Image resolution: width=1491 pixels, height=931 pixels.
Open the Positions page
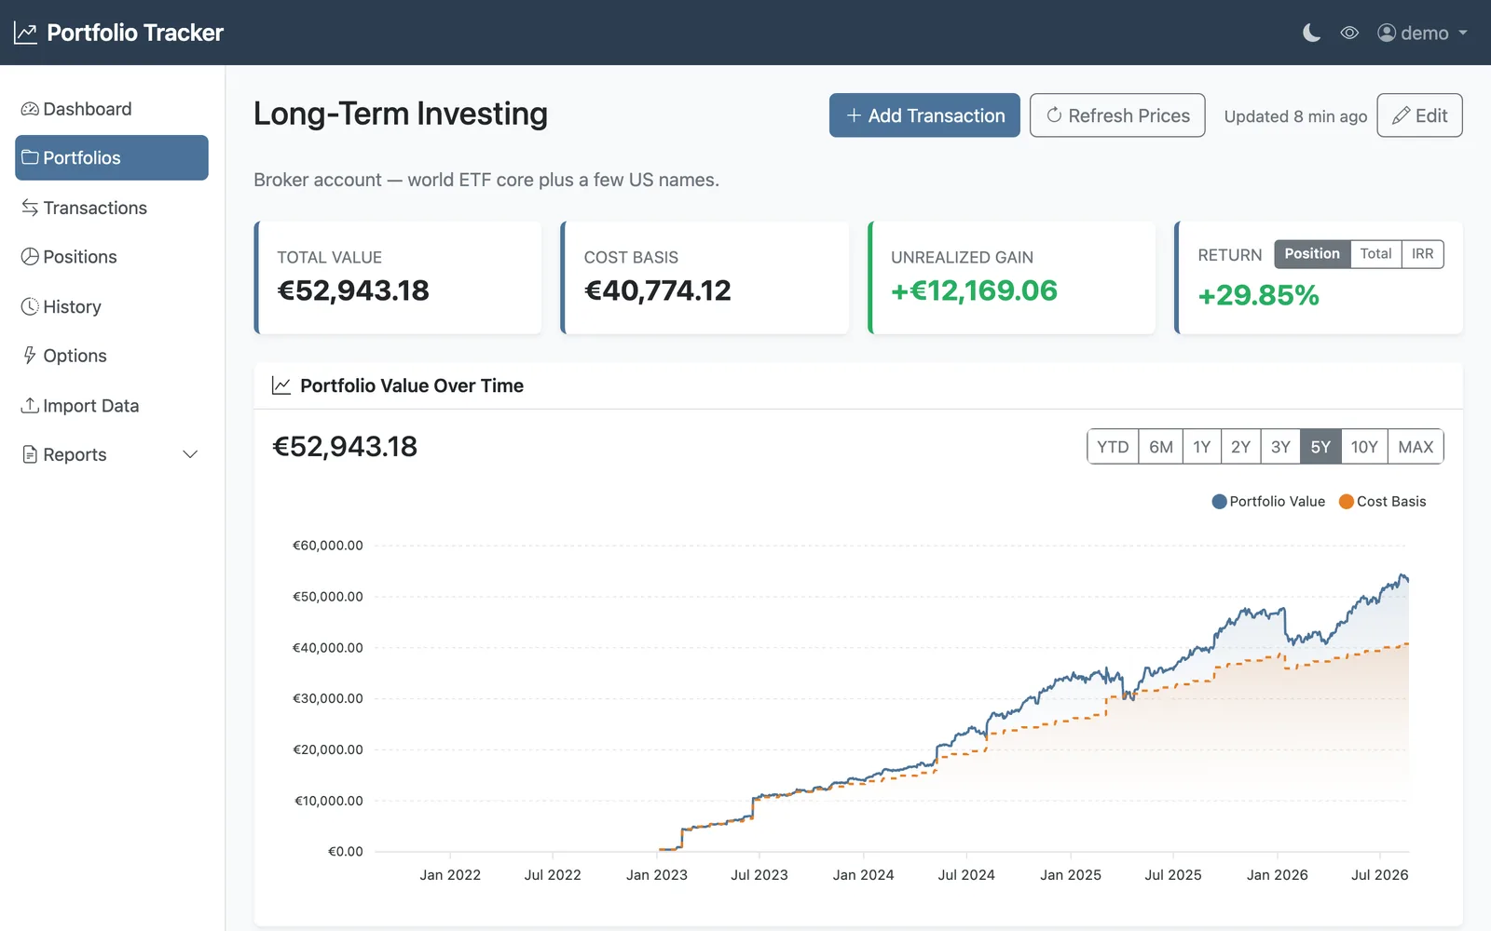pos(112,257)
